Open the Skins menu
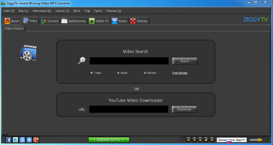The height and width of the screenshot is (145, 273). 76,11
